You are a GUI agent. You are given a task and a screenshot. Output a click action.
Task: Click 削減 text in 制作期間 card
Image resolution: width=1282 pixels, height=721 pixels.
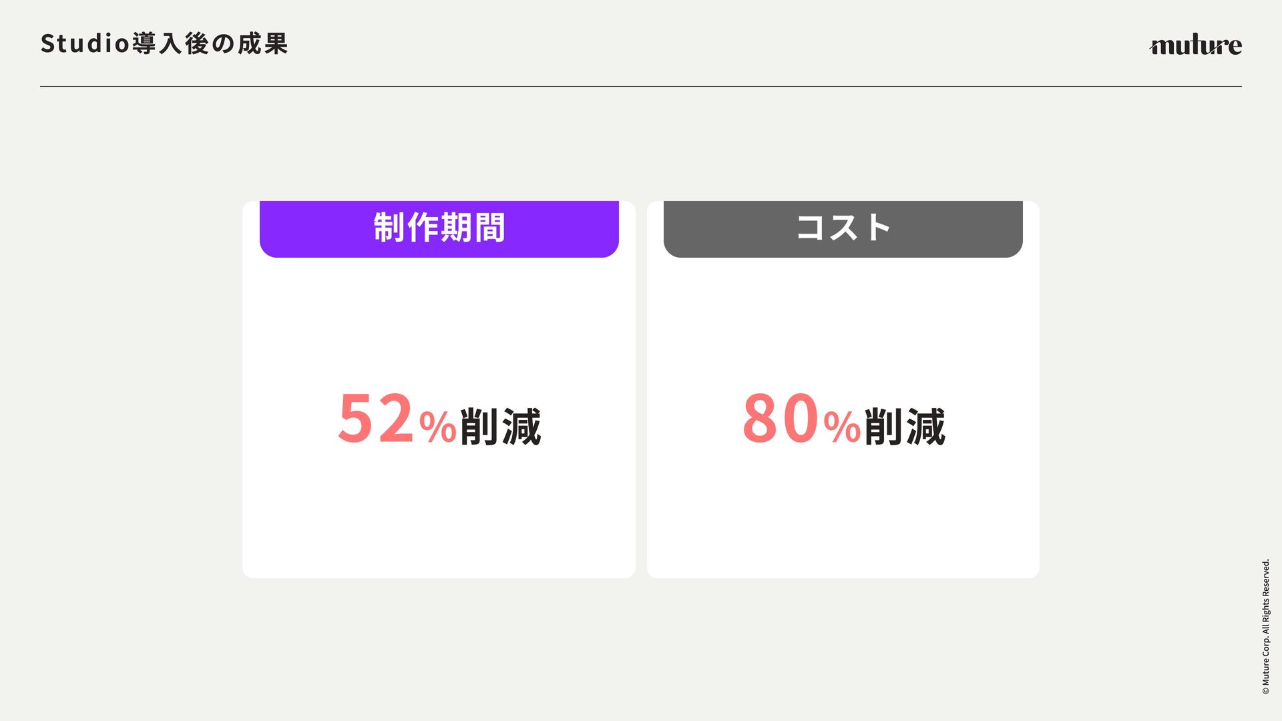click(500, 427)
